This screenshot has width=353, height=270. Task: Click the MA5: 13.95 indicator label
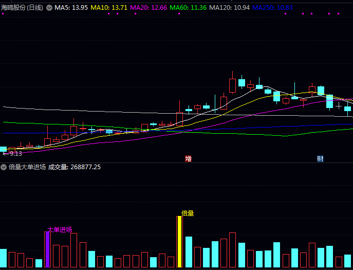71,8
